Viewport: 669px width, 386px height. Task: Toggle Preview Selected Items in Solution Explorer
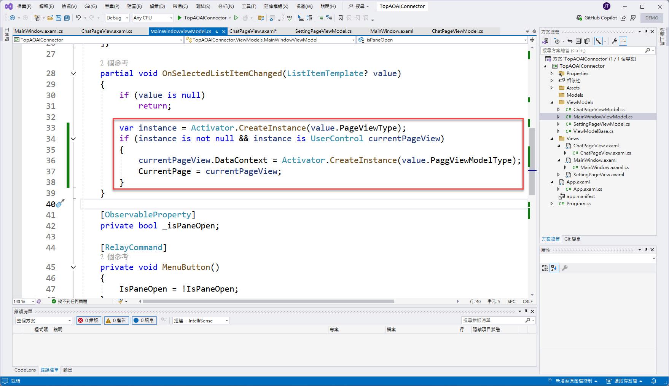(623, 41)
